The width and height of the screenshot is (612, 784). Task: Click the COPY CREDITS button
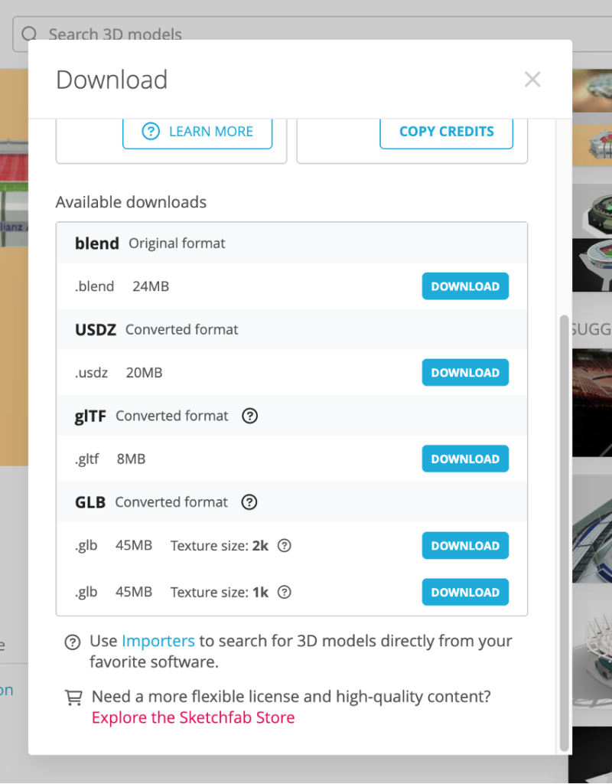click(x=446, y=132)
